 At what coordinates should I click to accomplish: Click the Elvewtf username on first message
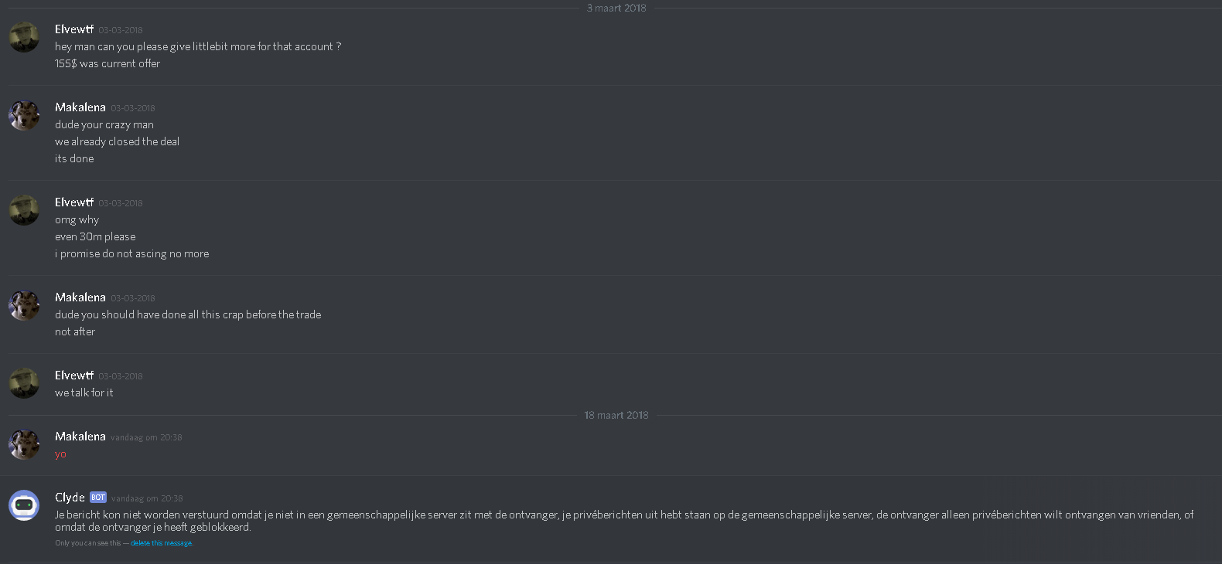pos(74,29)
